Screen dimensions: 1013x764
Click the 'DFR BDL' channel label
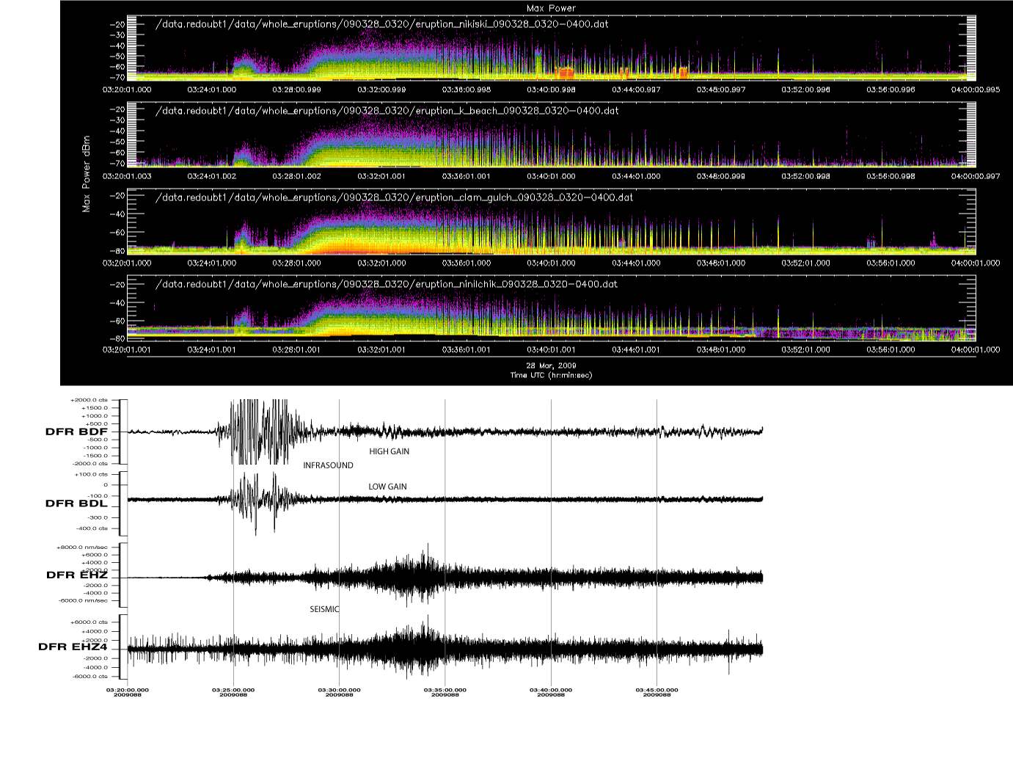coord(76,503)
